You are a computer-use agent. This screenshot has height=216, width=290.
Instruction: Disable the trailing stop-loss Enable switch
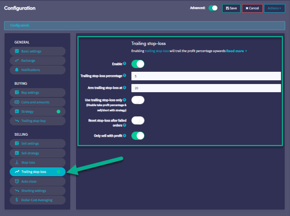pyautogui.click(x=138, y=64)
